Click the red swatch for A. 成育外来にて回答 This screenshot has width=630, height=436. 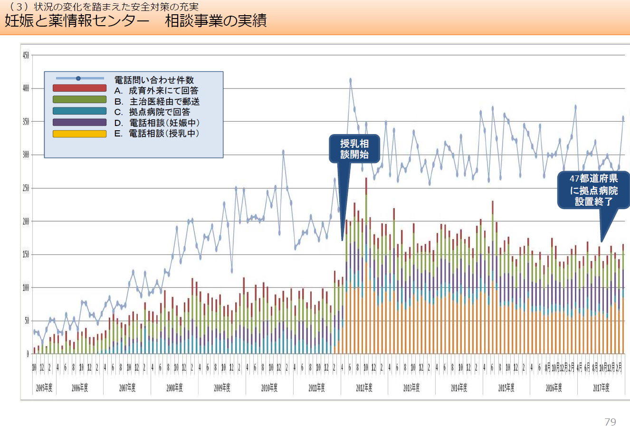pyautogui.click(x=79, y=88)
